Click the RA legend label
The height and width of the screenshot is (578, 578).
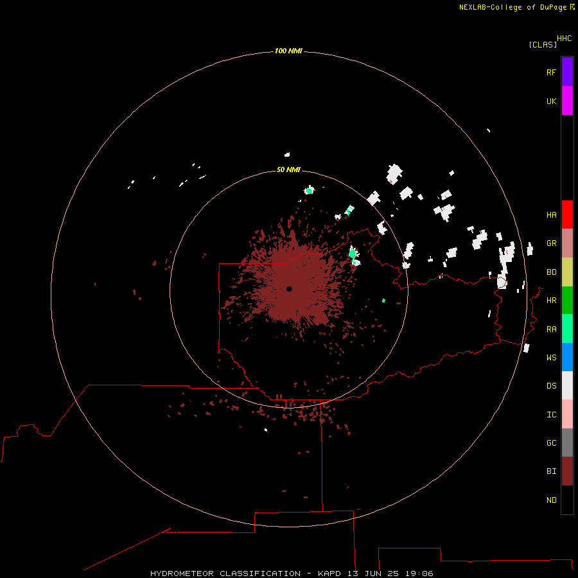click(551, 329)
